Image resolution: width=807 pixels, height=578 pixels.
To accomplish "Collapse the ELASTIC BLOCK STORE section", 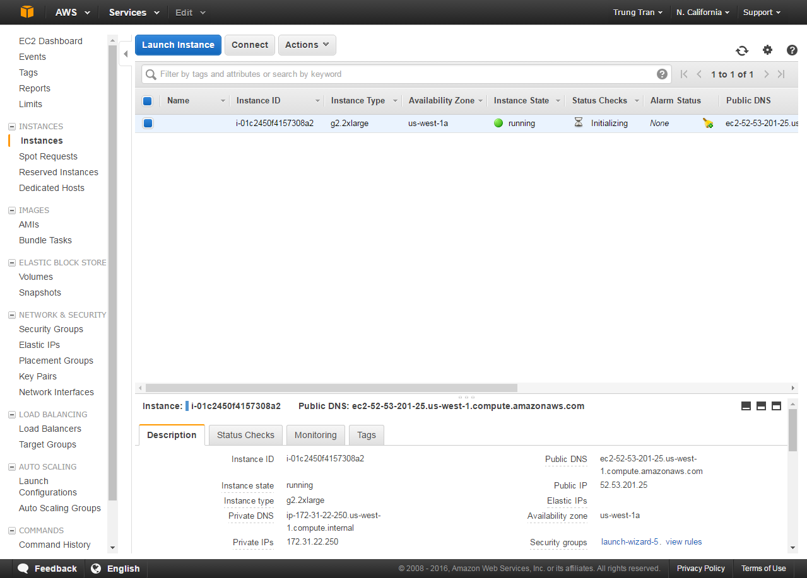I will [x=12, y=262].
